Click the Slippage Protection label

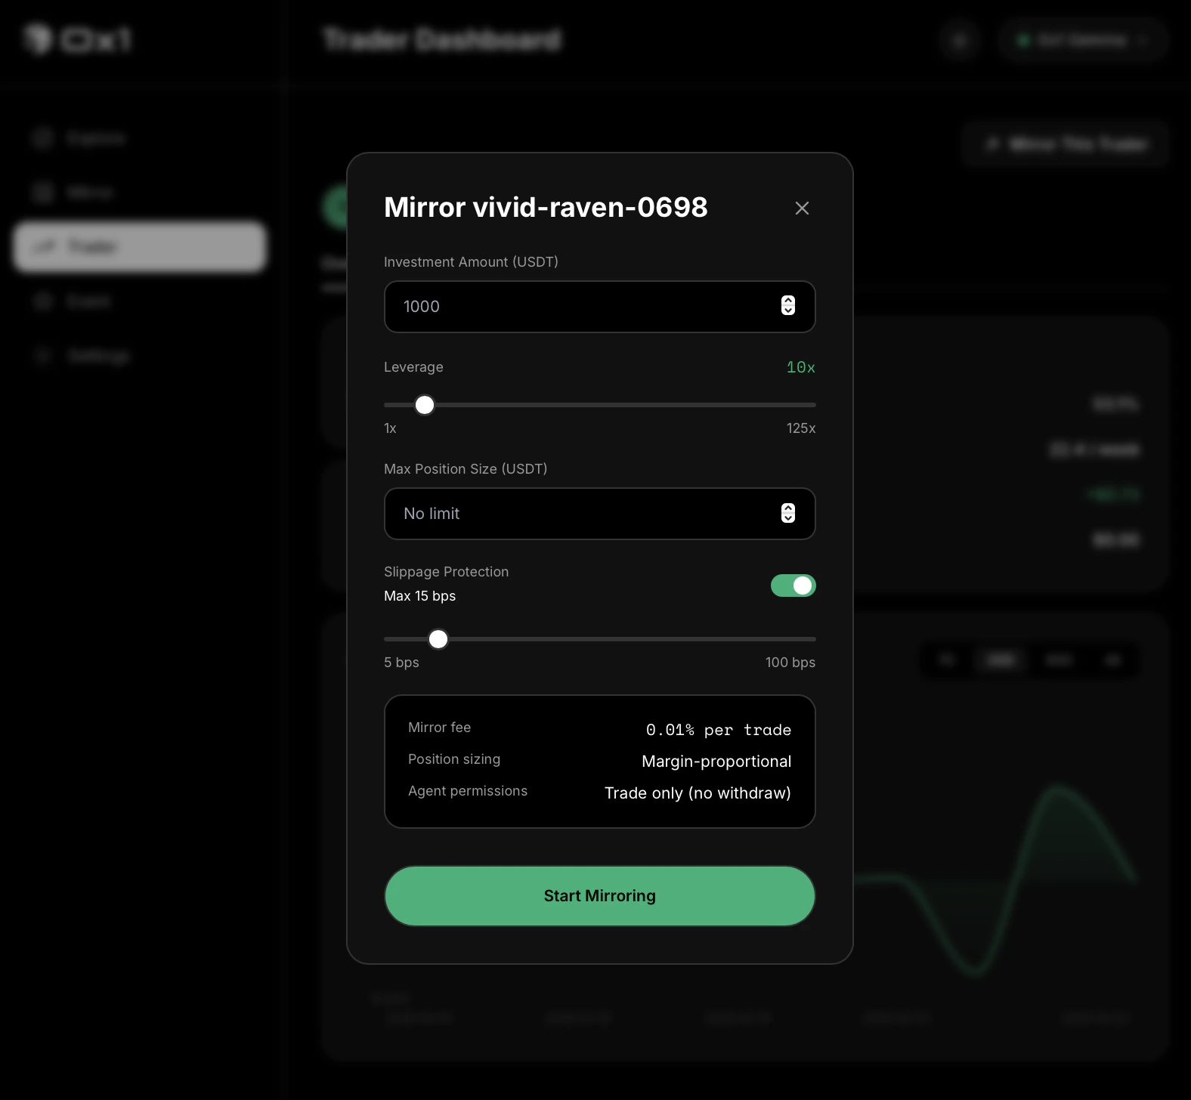tap(446, 572)
